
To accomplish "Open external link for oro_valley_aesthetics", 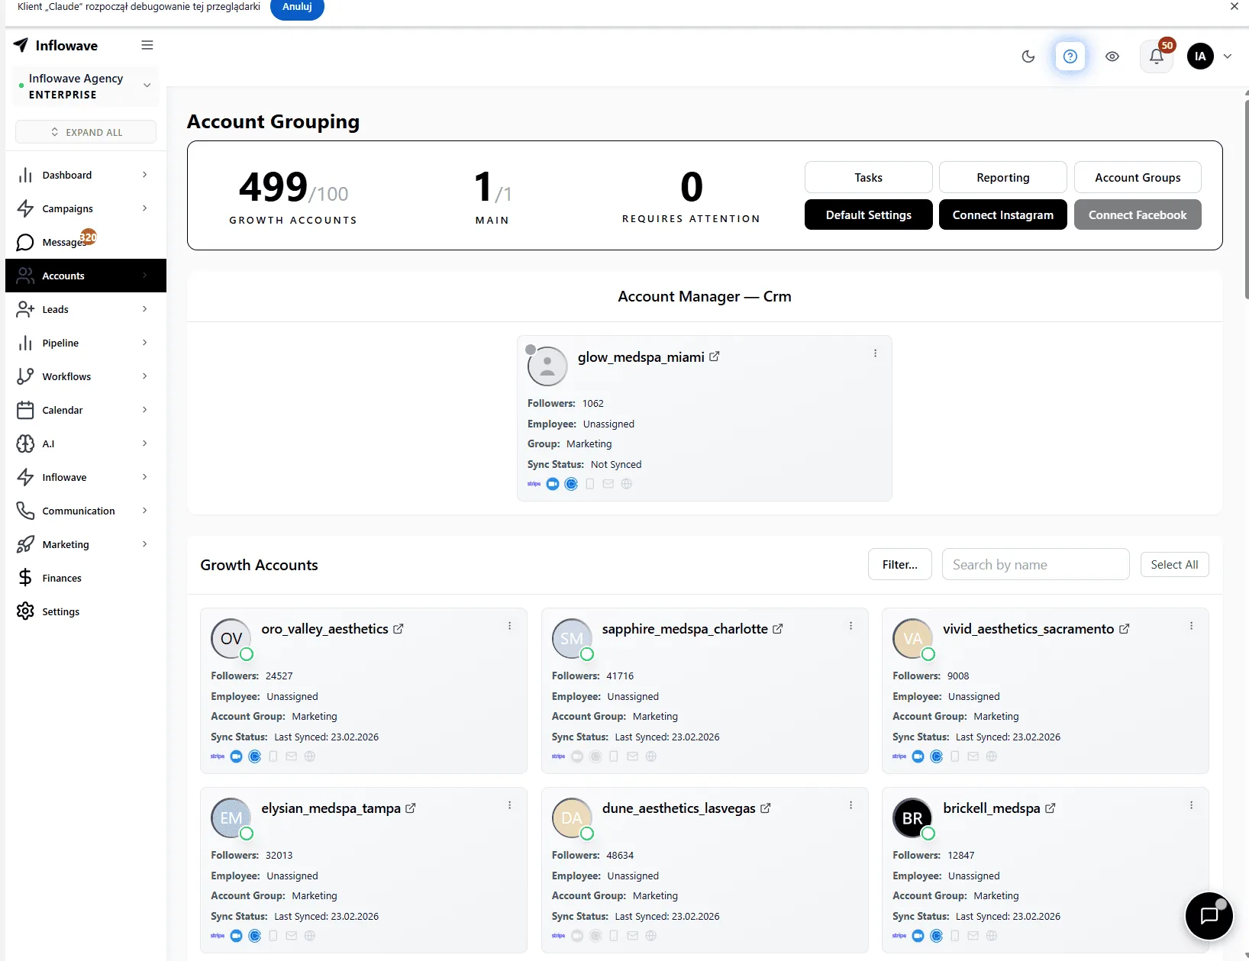I will tap(399, 629).
